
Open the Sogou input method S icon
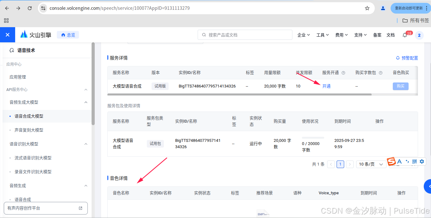coord(392,161)
